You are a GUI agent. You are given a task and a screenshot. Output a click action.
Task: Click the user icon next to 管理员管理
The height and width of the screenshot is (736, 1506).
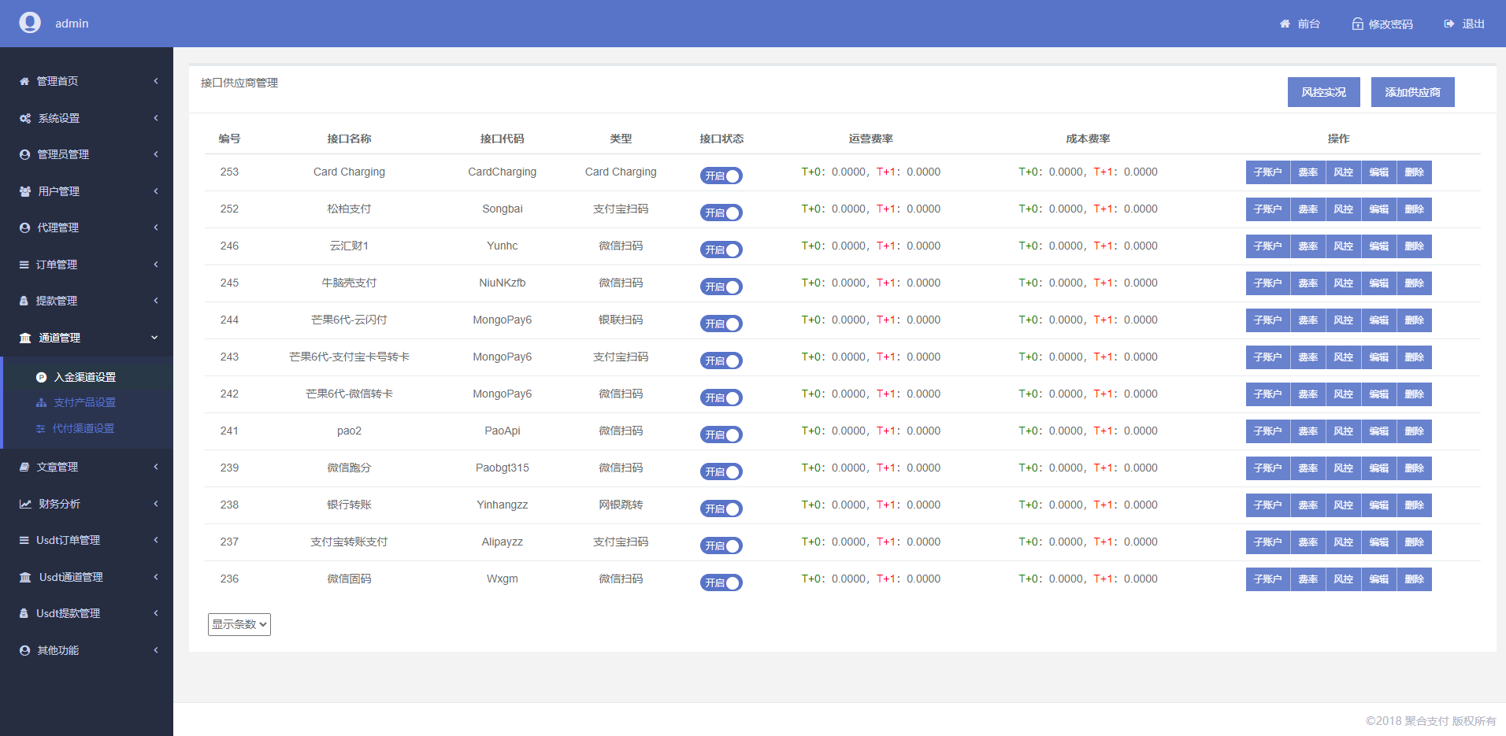click(24, 154)
